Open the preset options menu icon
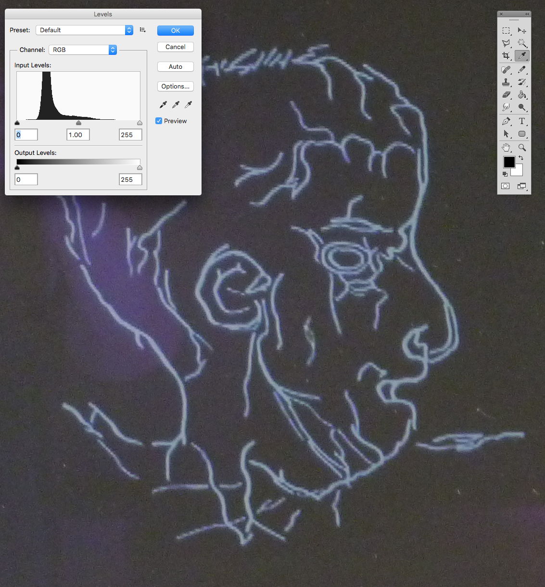Viewport: 545px width, 587px height. 143,30
